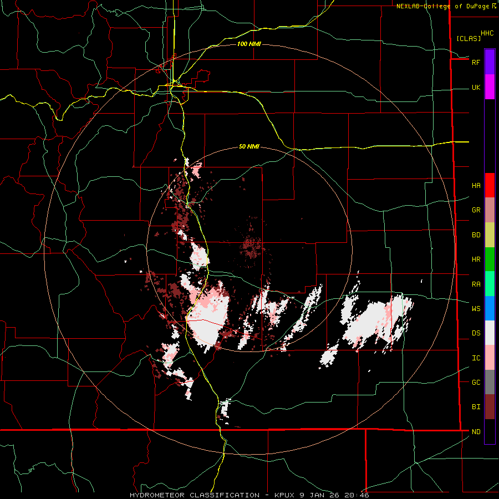Click the HR green legend swatch
499x499 pixels.
click(490, 259)
